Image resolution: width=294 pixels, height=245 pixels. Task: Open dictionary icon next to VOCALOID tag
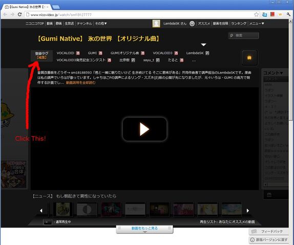[x=78, y=53]
